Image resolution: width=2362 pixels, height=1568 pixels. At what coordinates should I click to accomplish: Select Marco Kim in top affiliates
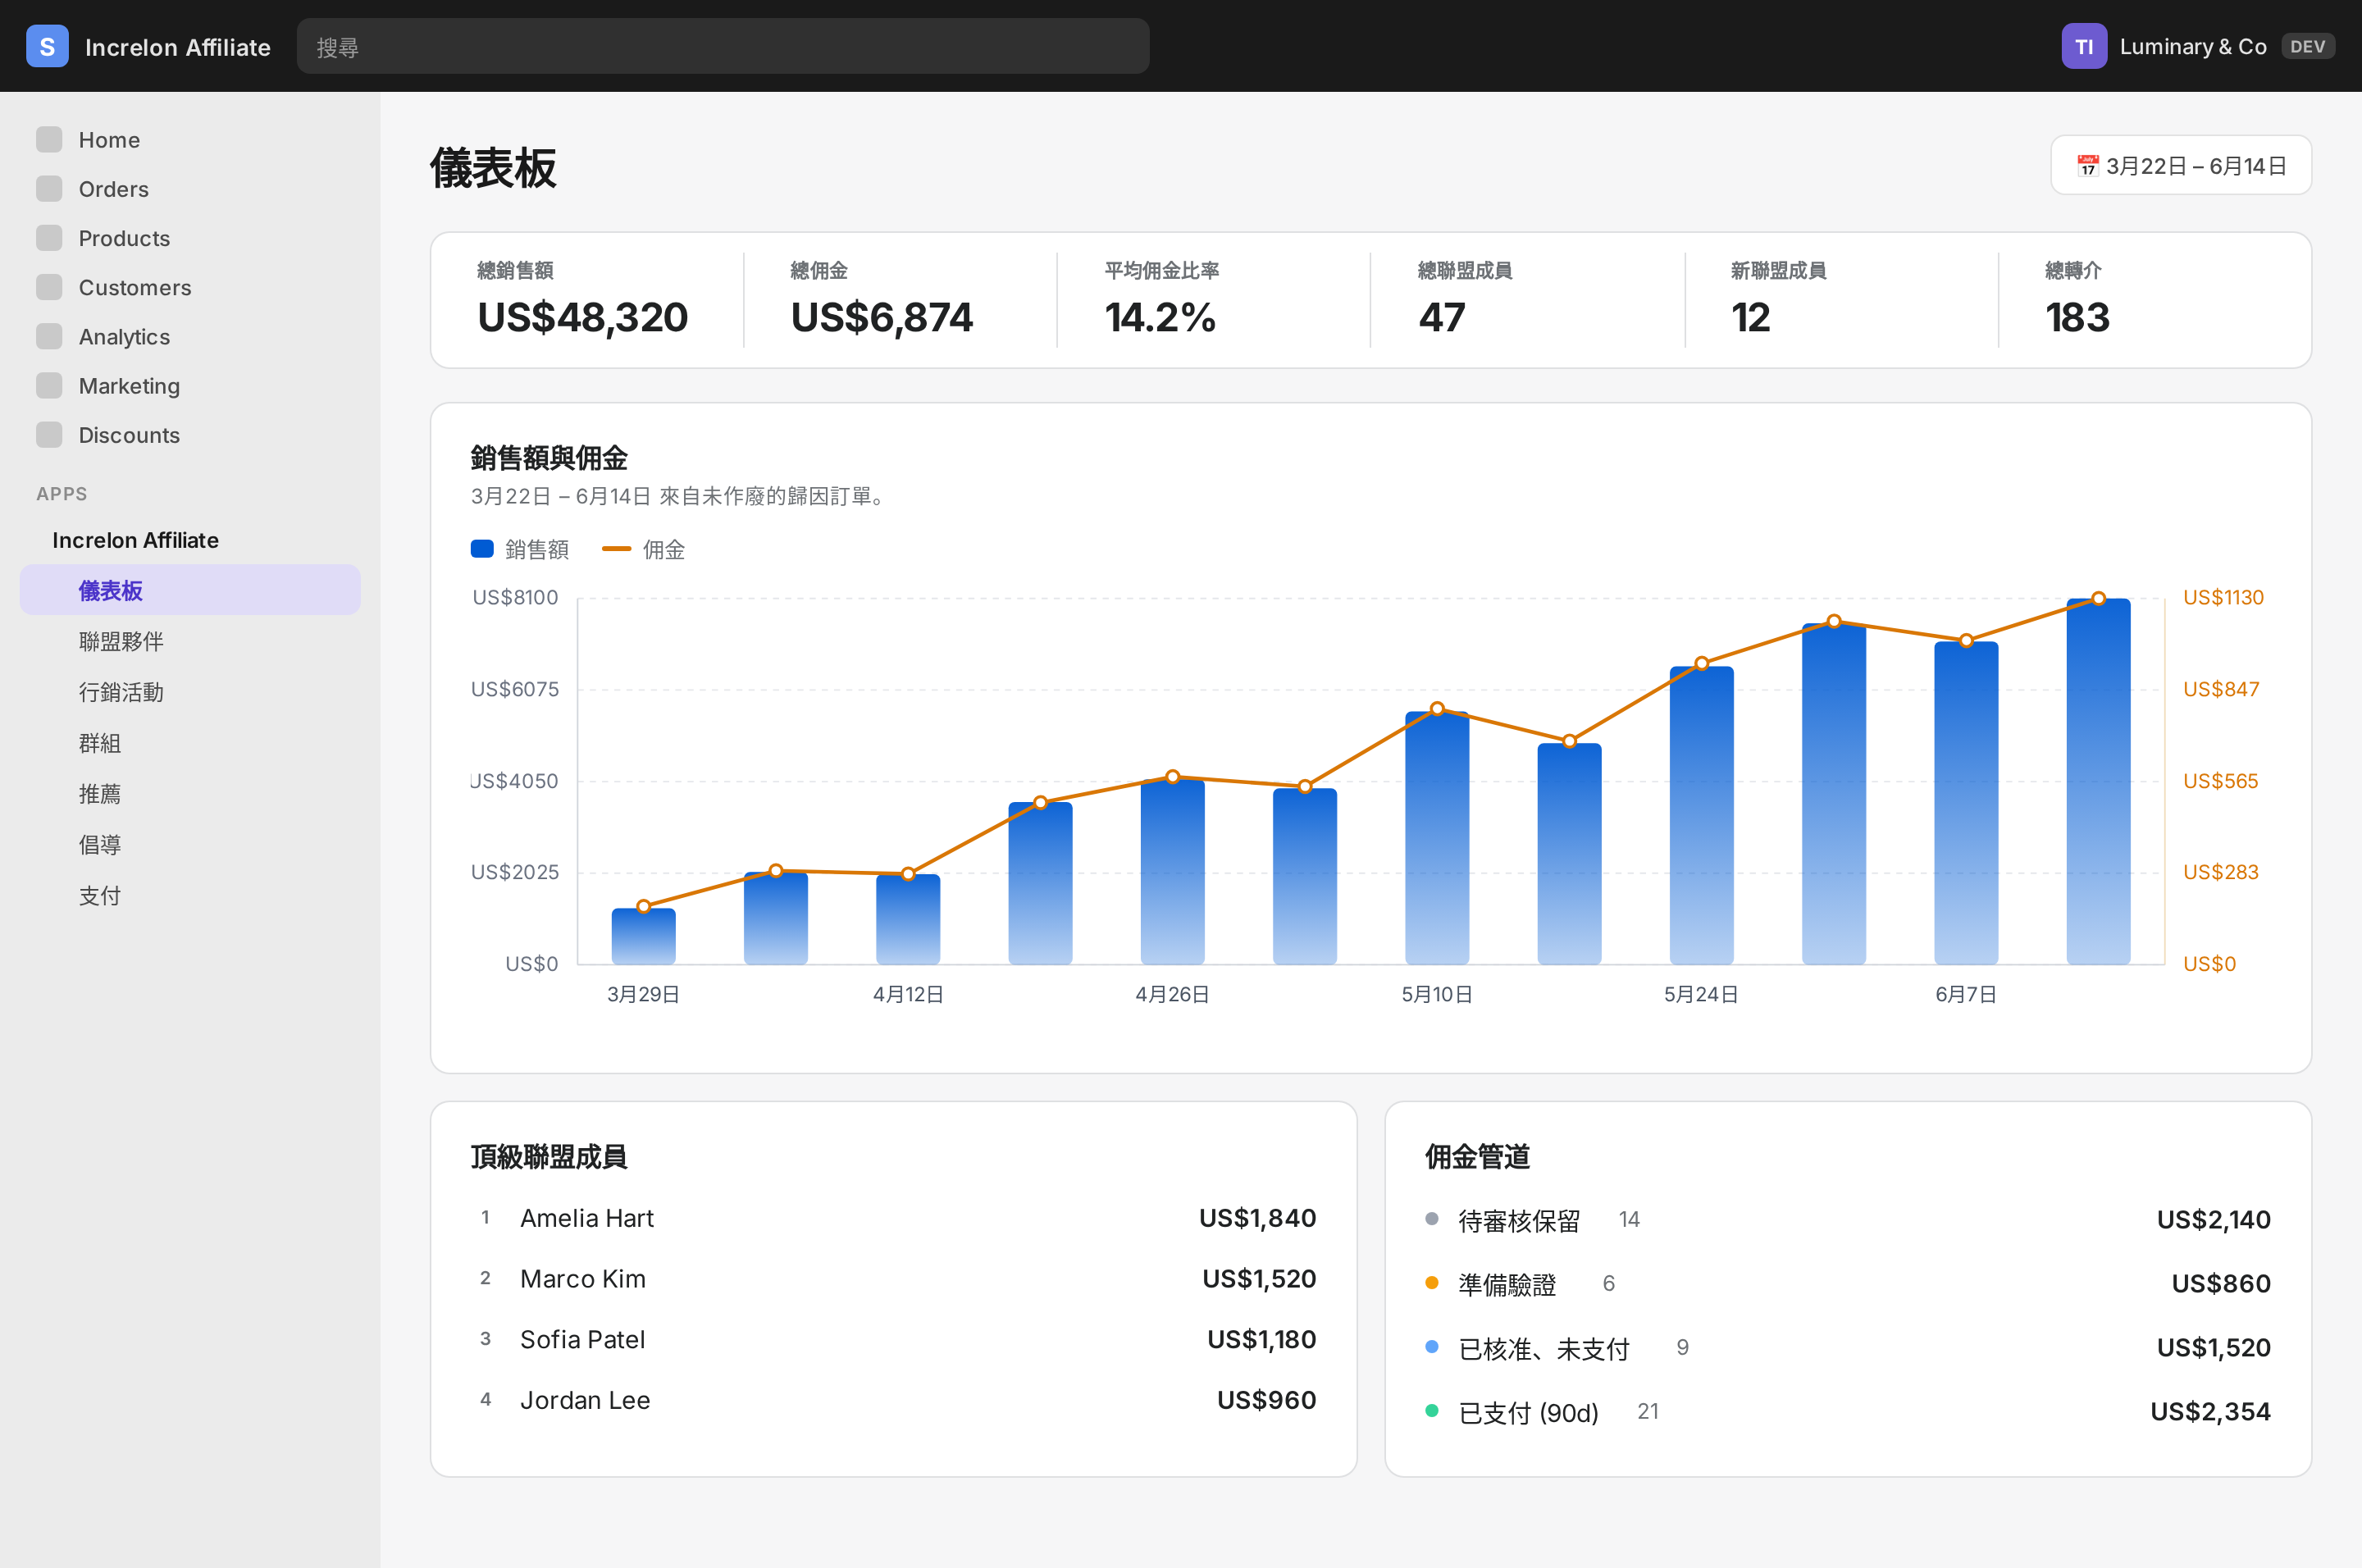pyautogui.click(x=893, y=1279)
